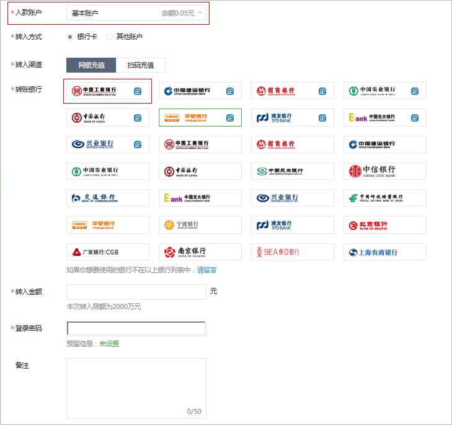Select 中国银行 tile with enterprise 企 badge
This screenshot has width=452, height=425.
pos(107,117)
